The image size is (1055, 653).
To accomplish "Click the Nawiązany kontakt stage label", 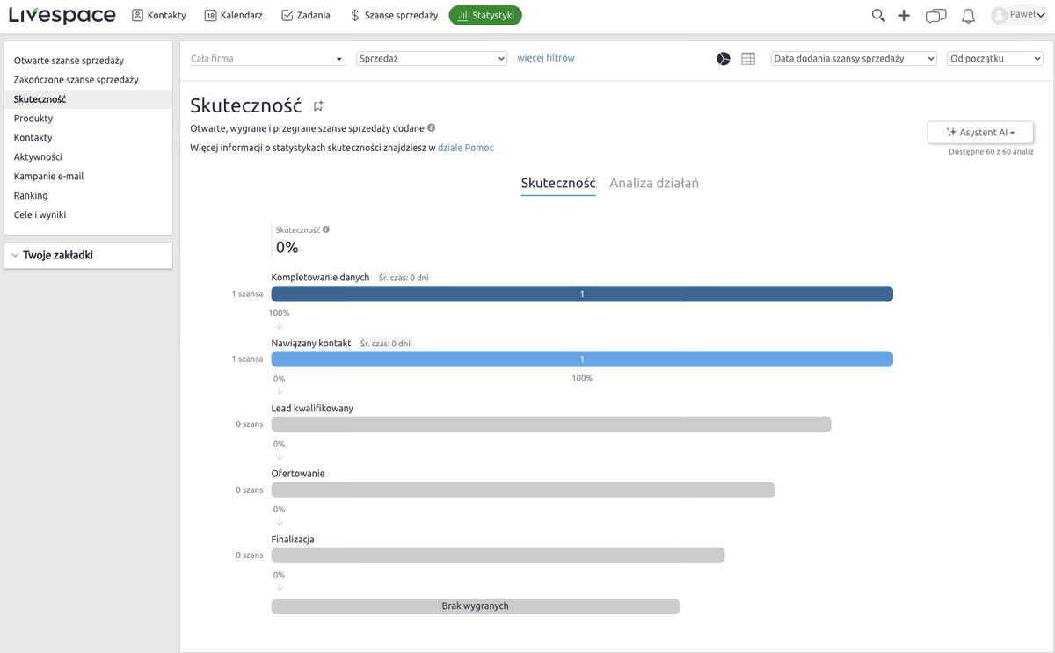I will pyautogui.click(x=311, y=343).
